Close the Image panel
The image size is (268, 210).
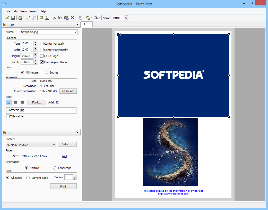[77, 25]
